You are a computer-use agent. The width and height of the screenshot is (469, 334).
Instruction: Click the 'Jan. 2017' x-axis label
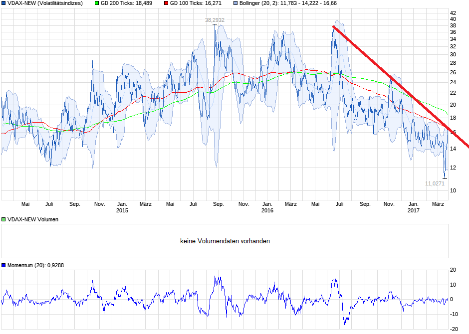pyautogui.click(x=413, y=207)
